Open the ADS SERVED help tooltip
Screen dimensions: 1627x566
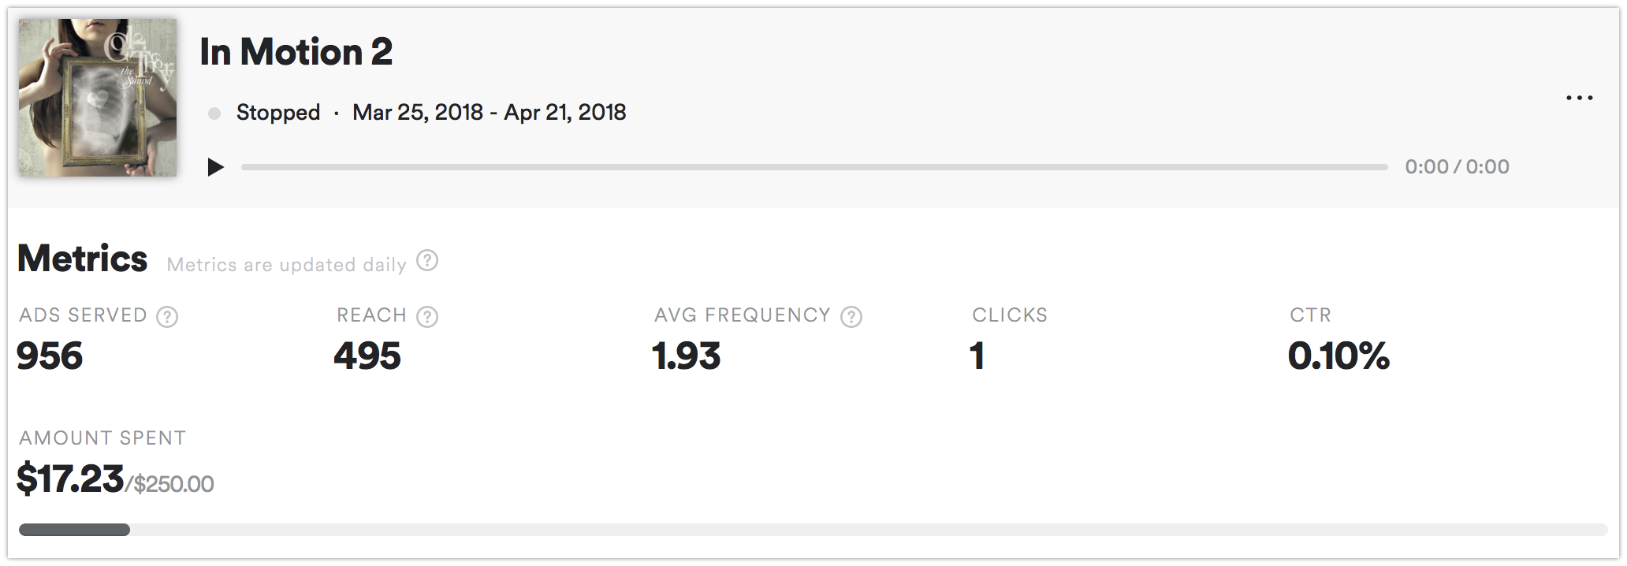coord(167,317)
